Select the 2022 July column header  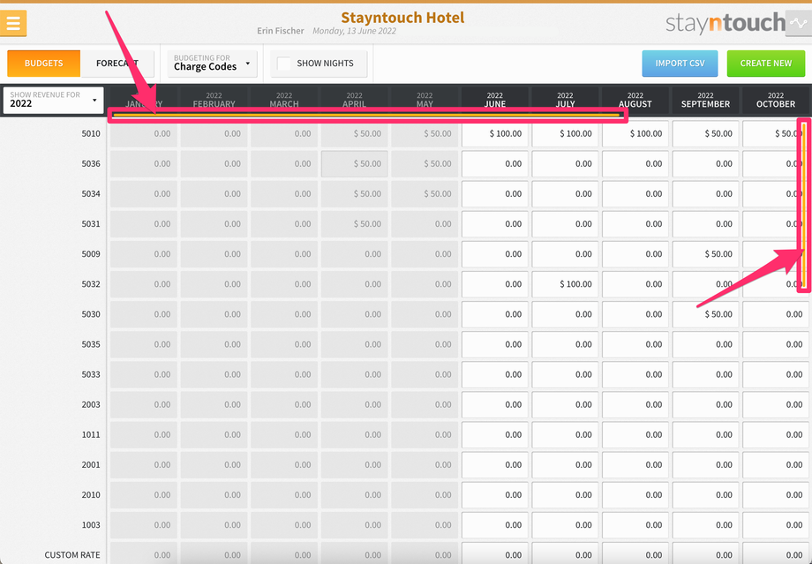565,100
